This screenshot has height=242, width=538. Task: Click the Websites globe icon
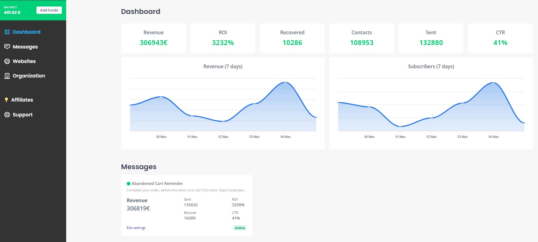click(7, 61)
